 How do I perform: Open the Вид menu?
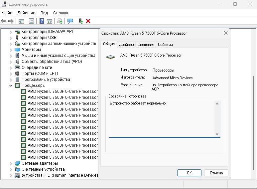(44, 13)
